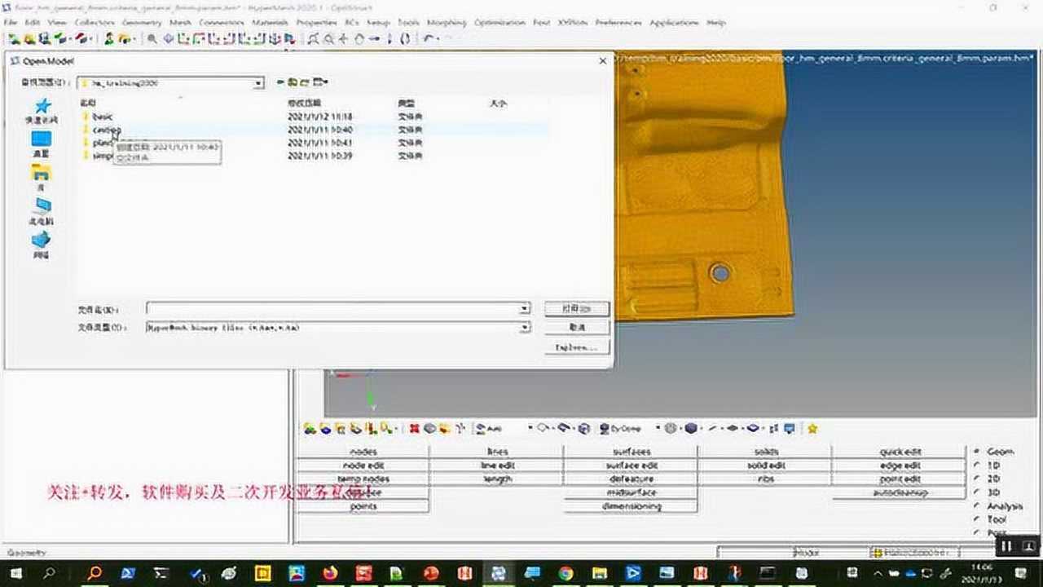
Task: Click the Open Model toolbar icon
Action: 29,37
